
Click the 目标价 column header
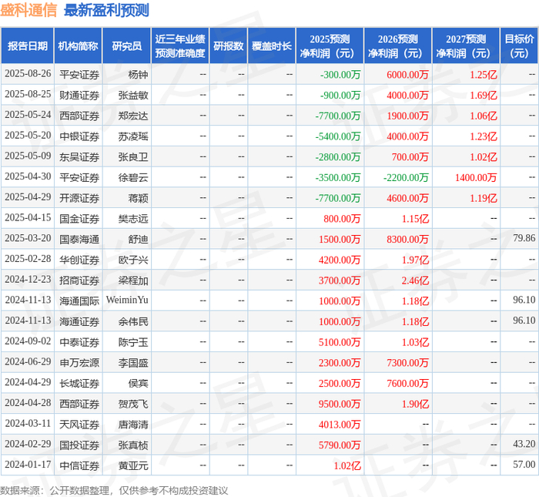pyautogui.click(x=519, y=45)
